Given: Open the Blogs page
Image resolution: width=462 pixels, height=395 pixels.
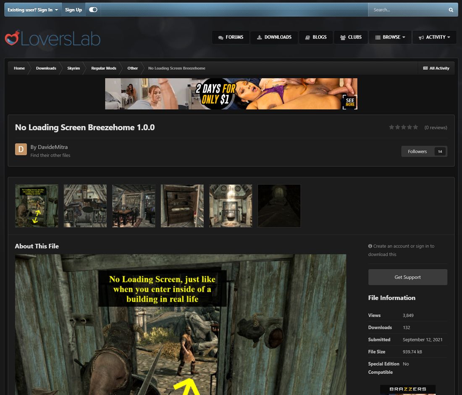Looking at the screenshot, I should tap(315, 37).
